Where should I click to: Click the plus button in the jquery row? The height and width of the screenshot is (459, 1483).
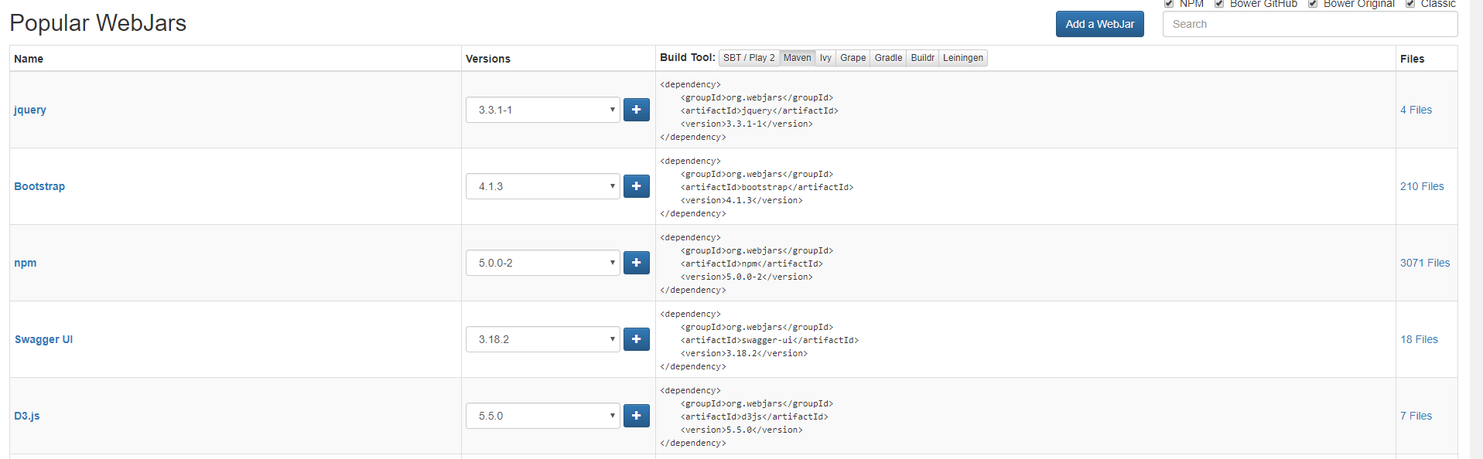pyautogui.click(x=636, y=110)
